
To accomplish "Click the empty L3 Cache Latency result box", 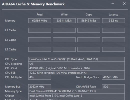I will pos(113,49).
